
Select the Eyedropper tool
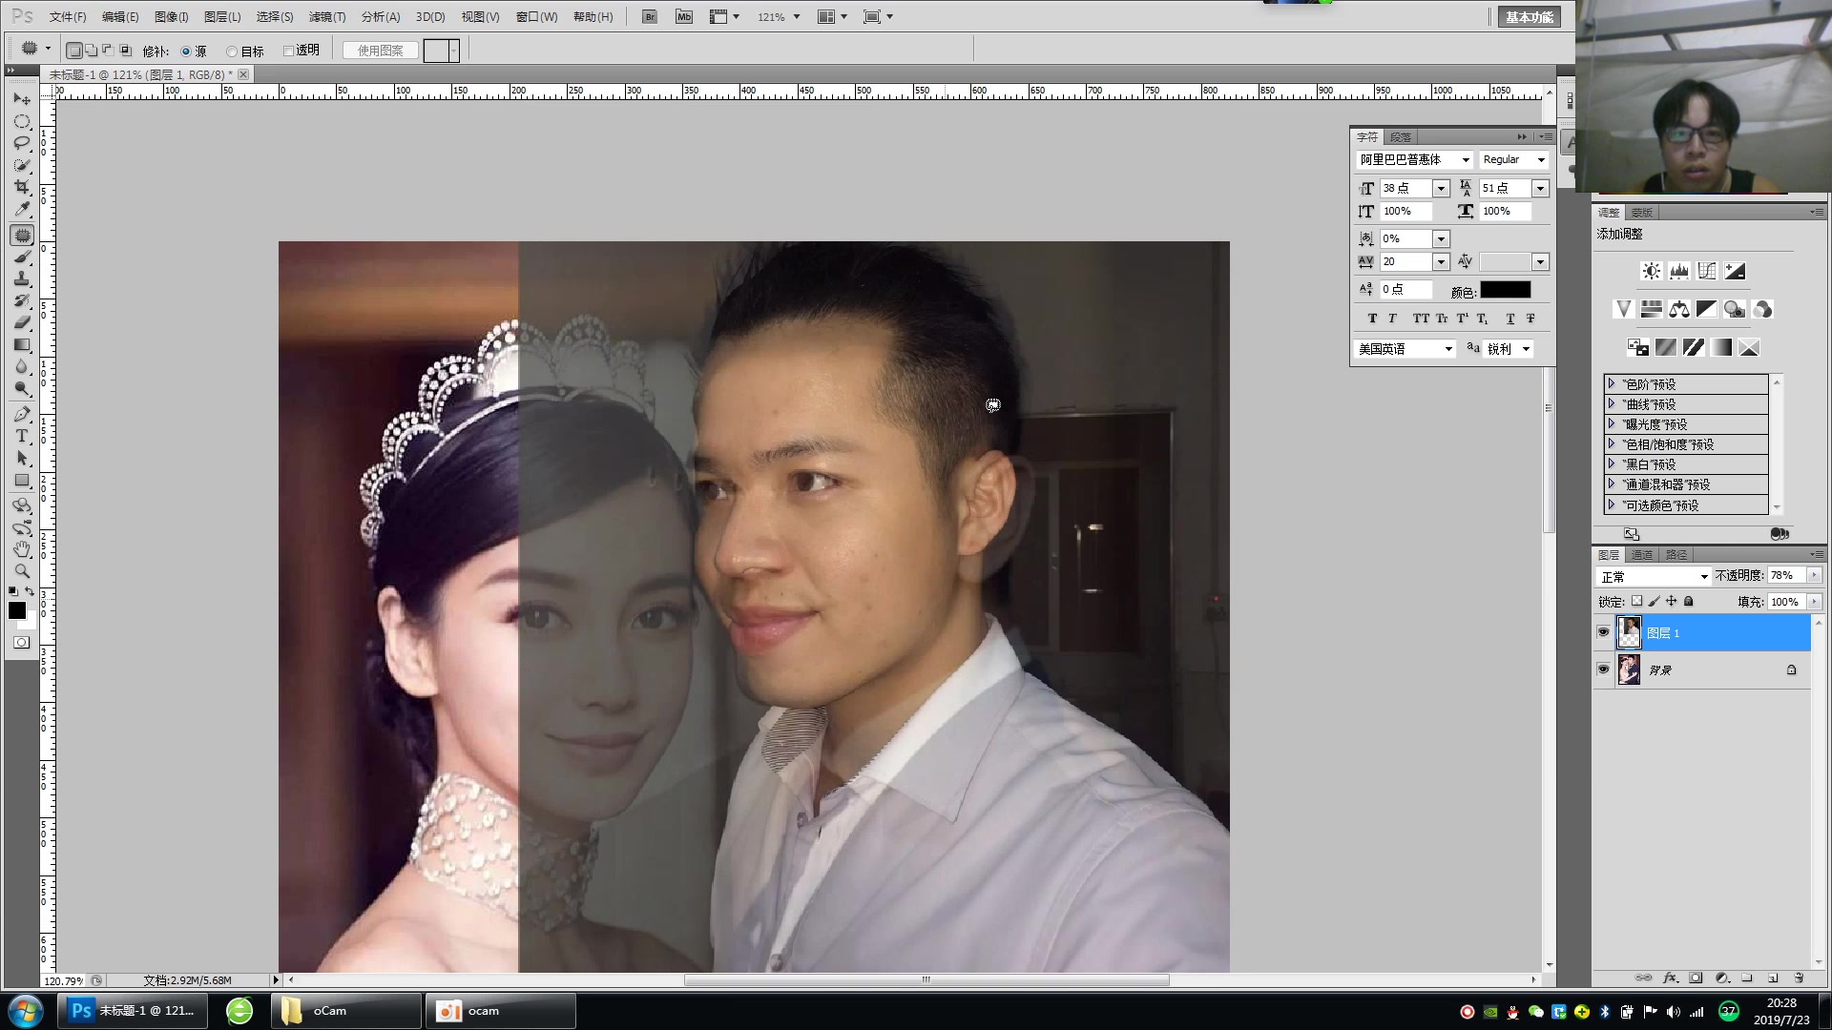click(x=22, y=209)
